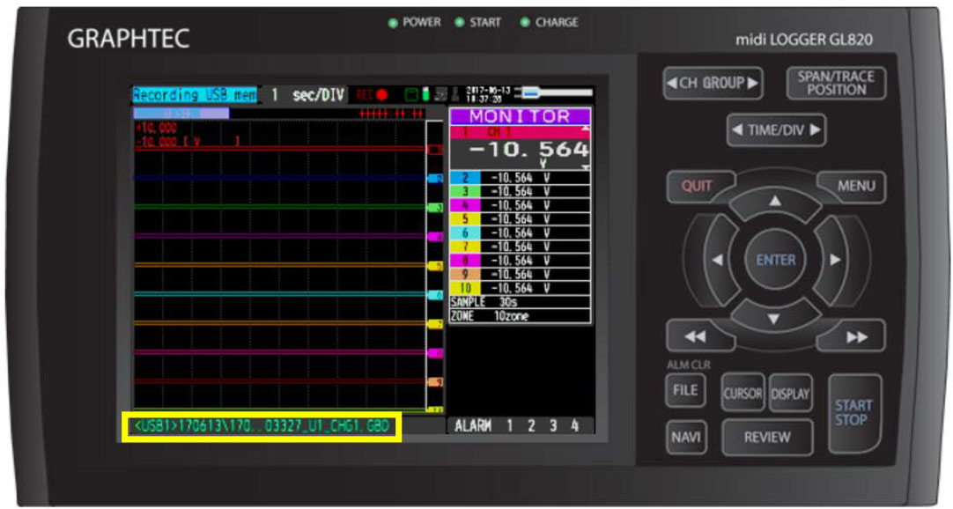This screenshot has height=509, width=953.
Task: Select the red CH 1 row
Action: pyautogui.click(x=520, y=132)
